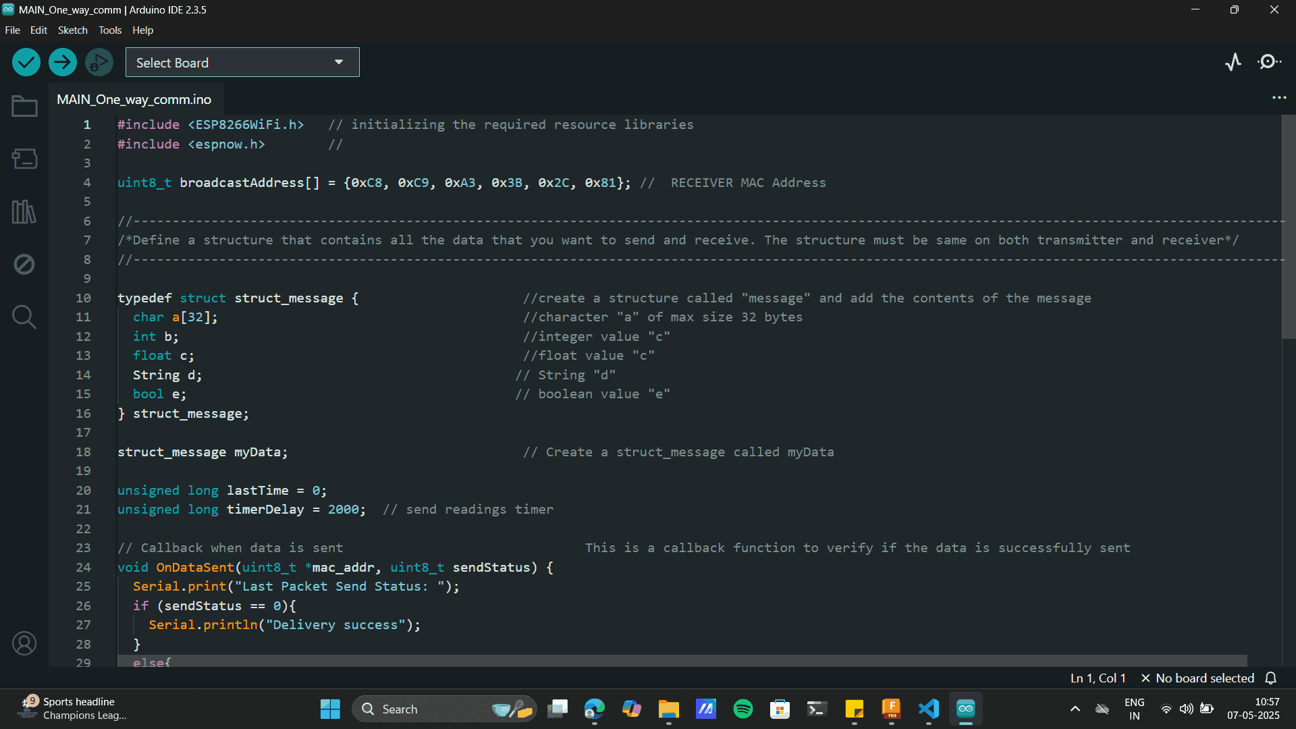
Task: Click line number 1 in gutter
Action: [x=87, y=124]
